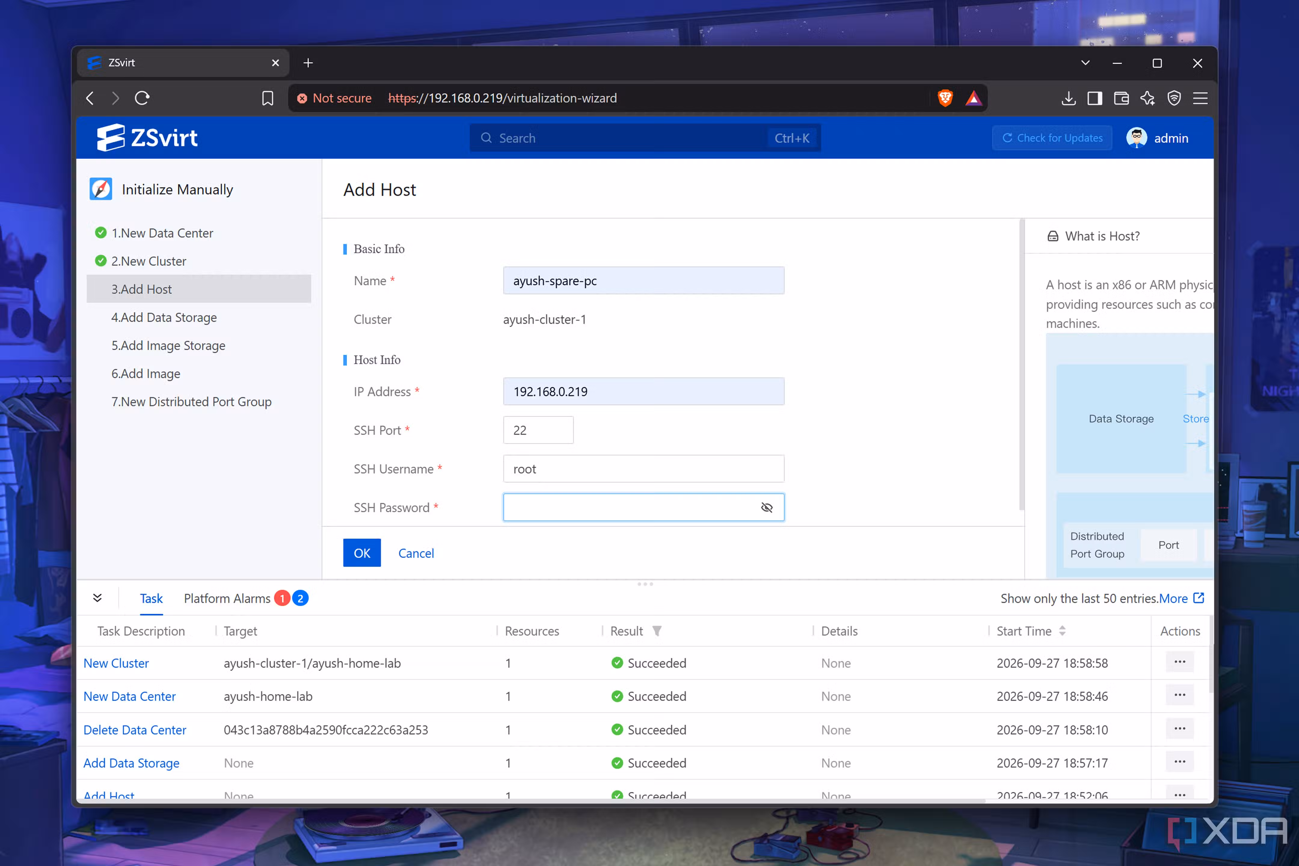The width and height of the screenshot is (1299, 866).
Task: Switch to the Task tab
Action: [x=151, y=598]
